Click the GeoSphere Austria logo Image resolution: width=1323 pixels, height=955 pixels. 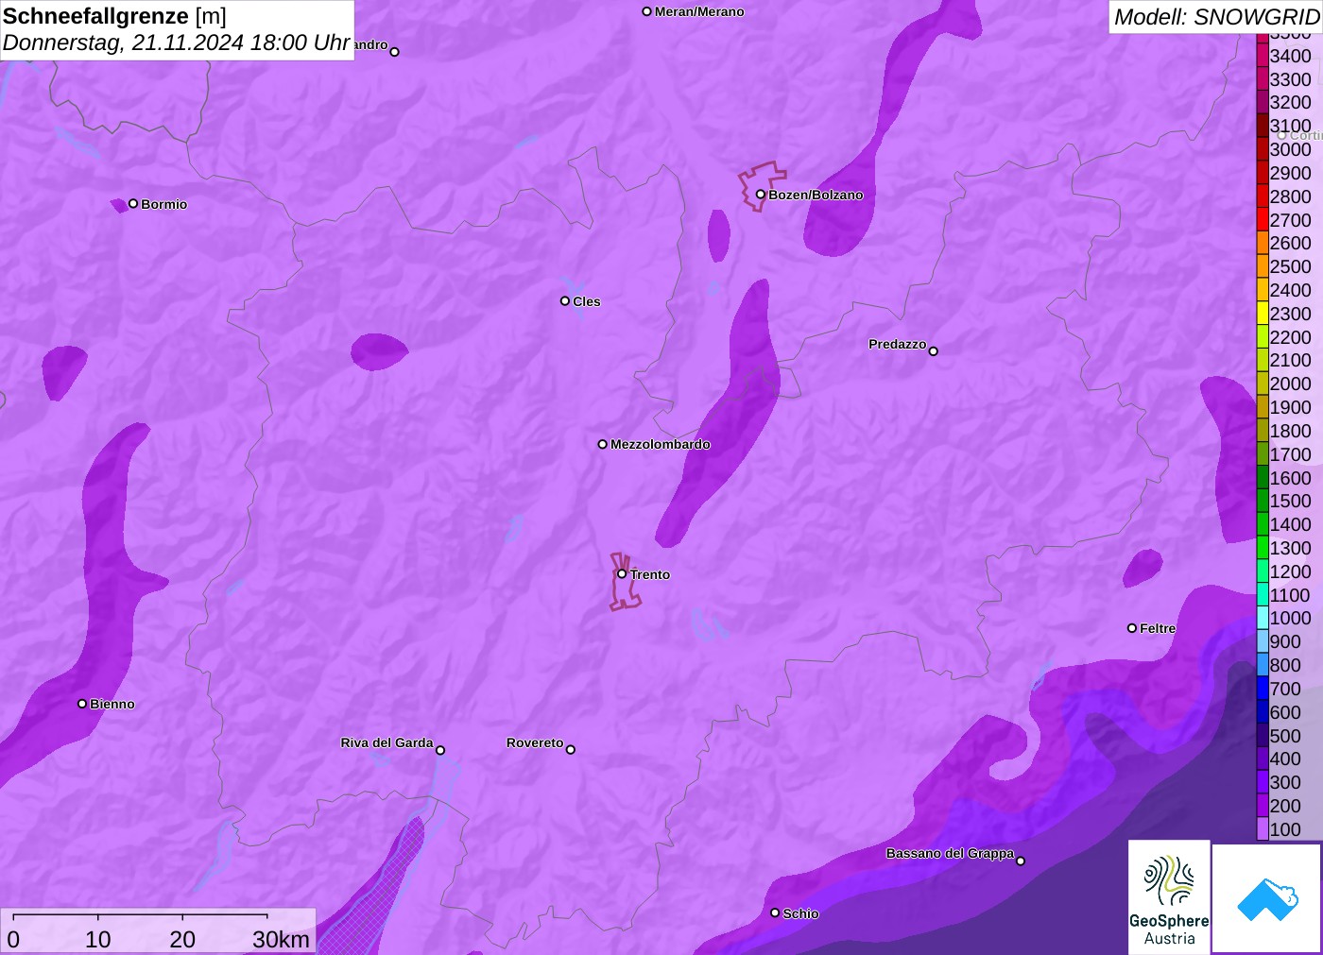(x=1169, y=896)
